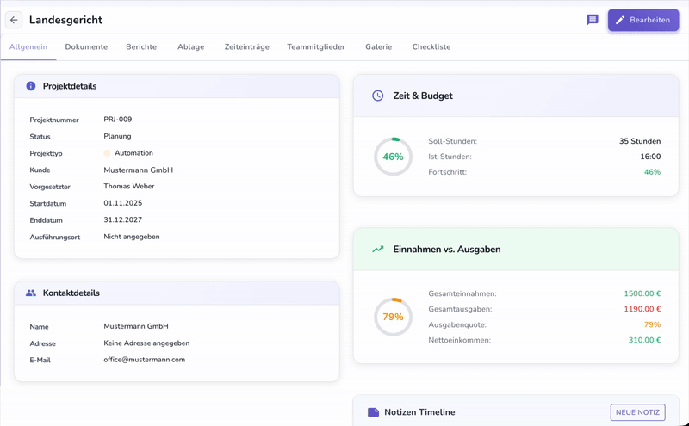
Task: Click the note icon by Notizen Timeline
Action: point(373,412)
